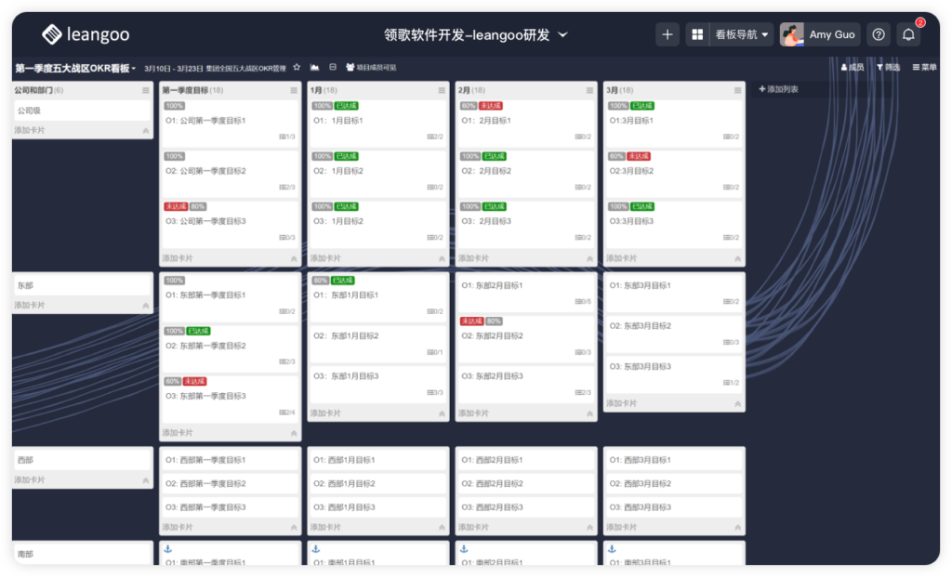Star the OKR board as favorite
The height and width of the screenshot is (577, 952).
click(297, 67)
